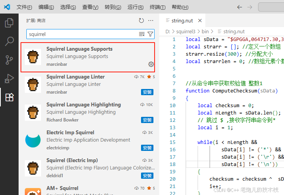Screen dimensions: 284x195
Task: Click the VS Code logo icon
Action: coord(7,7)
